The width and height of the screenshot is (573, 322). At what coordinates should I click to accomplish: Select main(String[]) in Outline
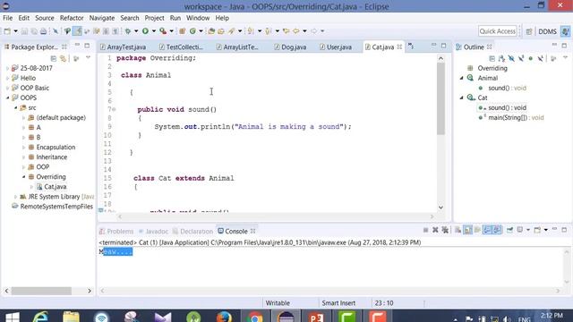(516, 118)
